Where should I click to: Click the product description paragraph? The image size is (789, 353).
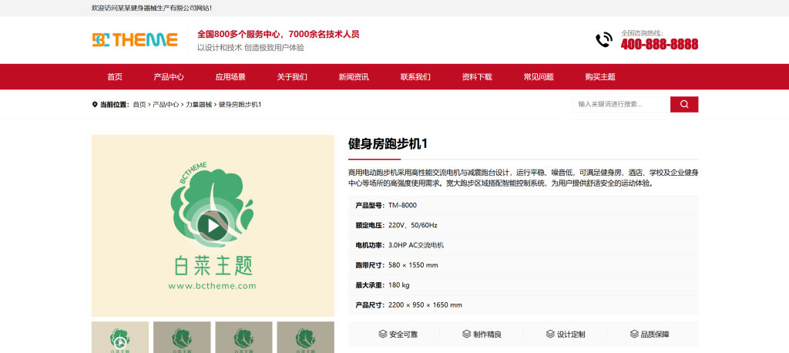(x=523, y=178)
